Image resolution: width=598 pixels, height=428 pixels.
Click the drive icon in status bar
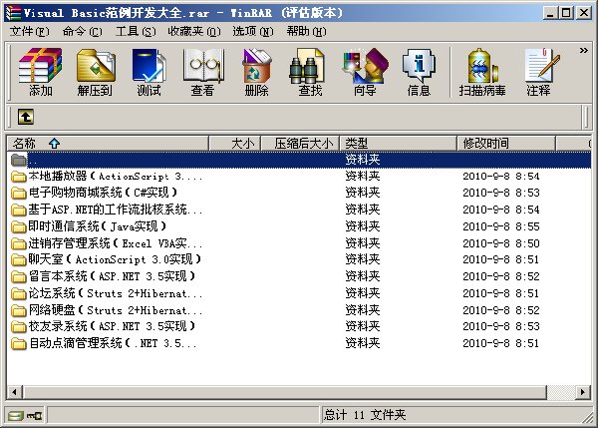click(15, 415)
